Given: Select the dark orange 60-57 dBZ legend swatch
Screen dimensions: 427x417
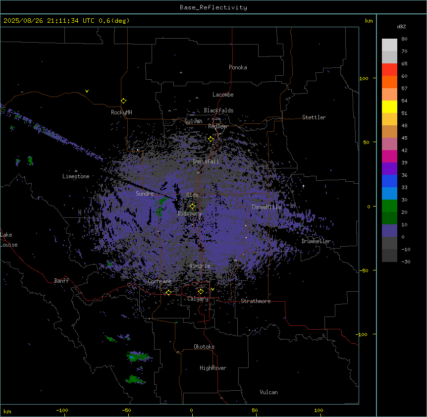Looking at the screenshot, I should coord(389,82).
